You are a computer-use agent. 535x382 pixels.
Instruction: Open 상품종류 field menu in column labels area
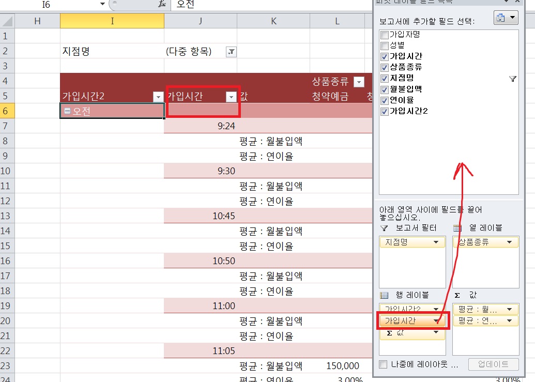(x=510, y=242)
